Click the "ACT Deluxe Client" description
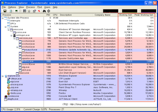This screenshot has height=112, width=158. tap(68, 99)
